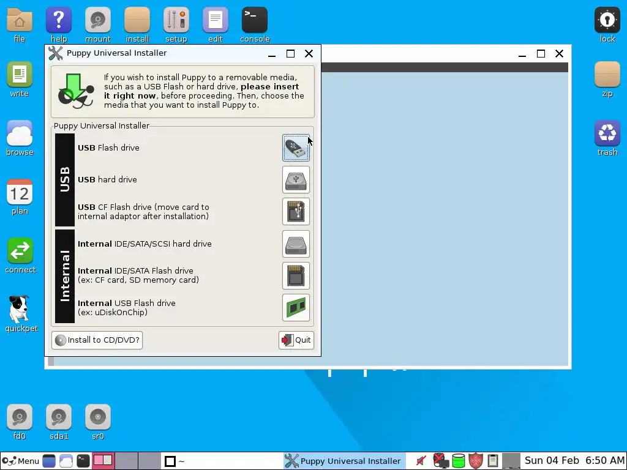Launch the edit desktop icon

(x=216, y=24)
